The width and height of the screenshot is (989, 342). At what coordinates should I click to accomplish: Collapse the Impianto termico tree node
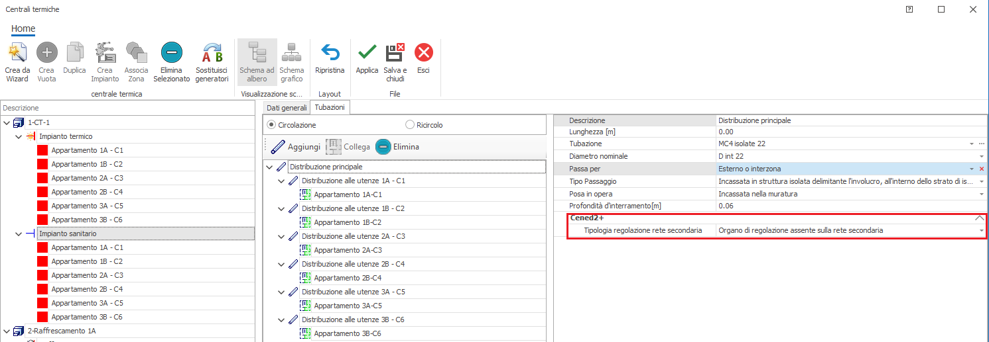click(19, 136)
